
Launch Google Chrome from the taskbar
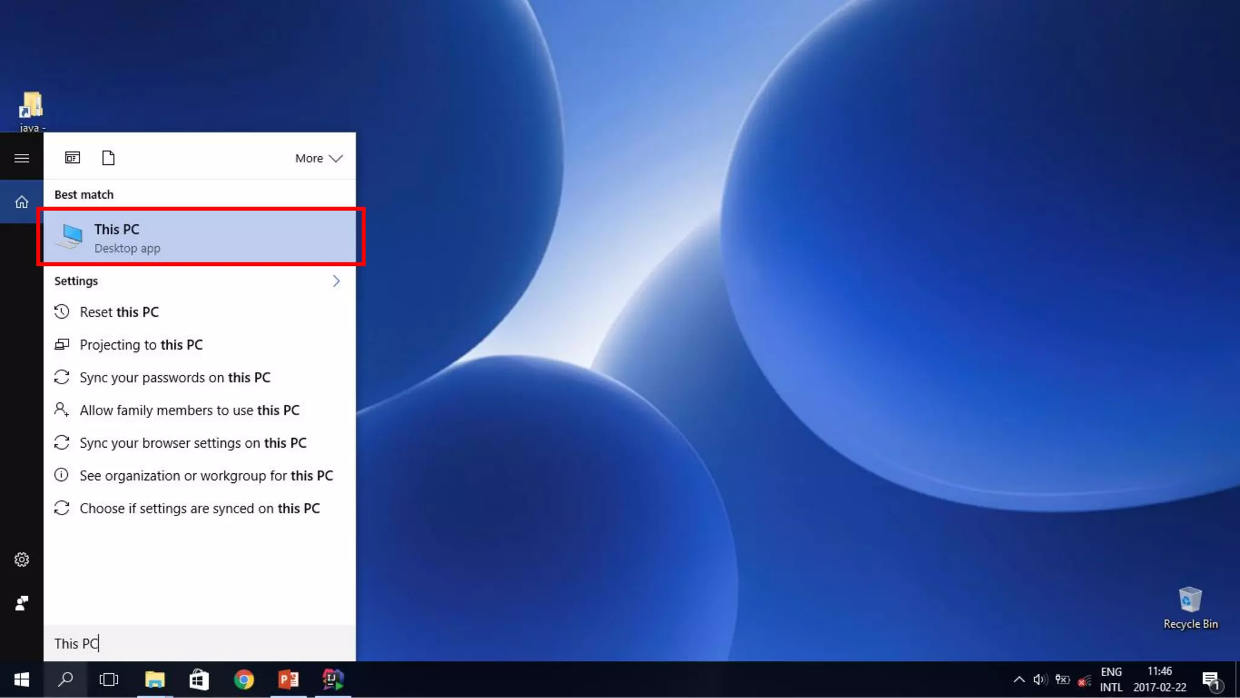[244, 680]
